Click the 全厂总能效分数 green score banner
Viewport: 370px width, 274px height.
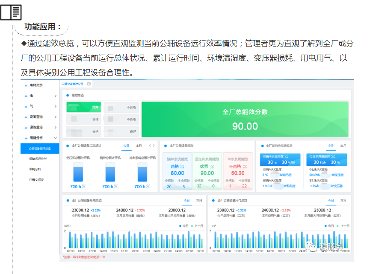[245, 119]
